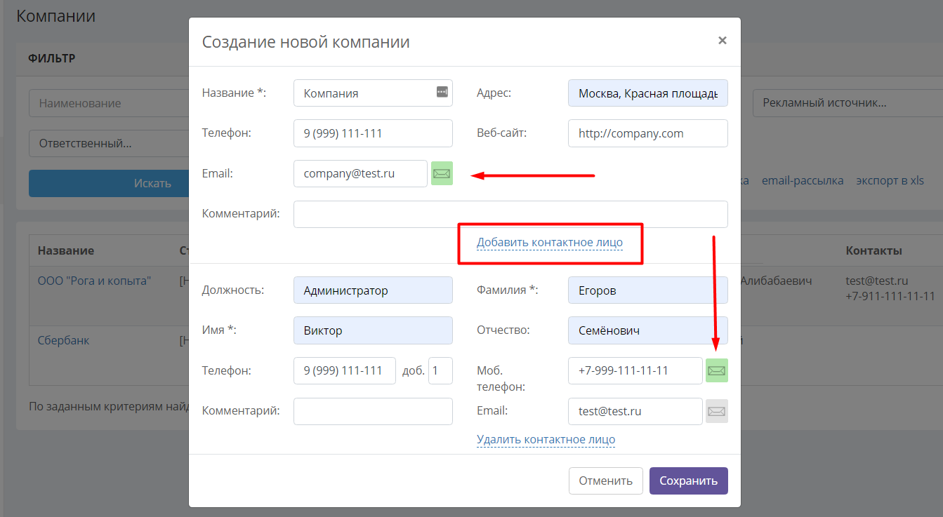Close the new company dialog with X
This screenshot has height=517, width=943.
722,41
